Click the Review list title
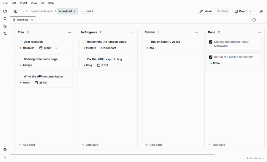 pyautogui.click(x=150, y=32)
